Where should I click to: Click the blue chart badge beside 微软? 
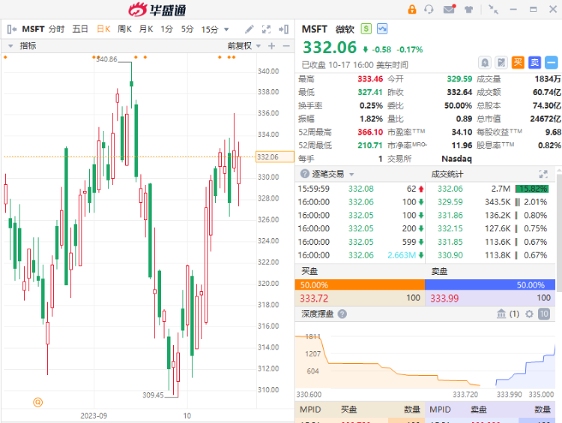(382, 28)
